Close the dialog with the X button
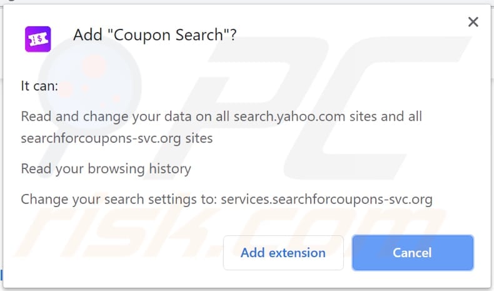 coord(473,23)
